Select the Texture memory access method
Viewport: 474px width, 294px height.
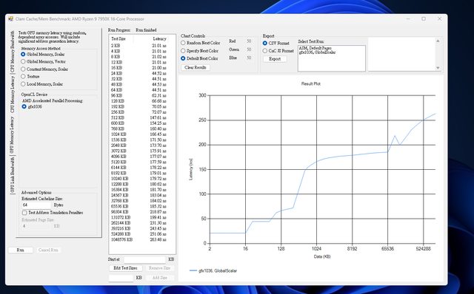[30, 77]
